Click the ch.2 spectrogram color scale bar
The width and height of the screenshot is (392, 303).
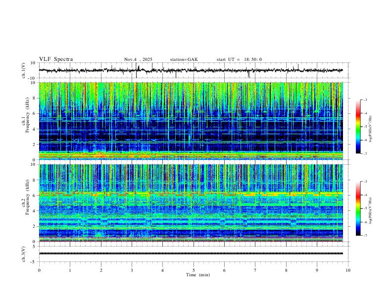point(358,208)
